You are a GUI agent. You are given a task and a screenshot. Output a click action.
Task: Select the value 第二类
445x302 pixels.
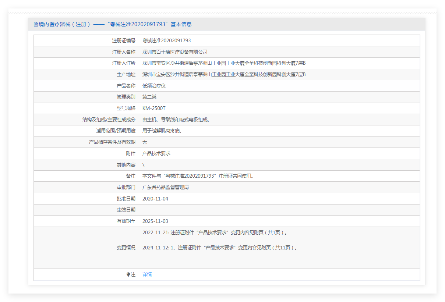click(x=149, y=97)
